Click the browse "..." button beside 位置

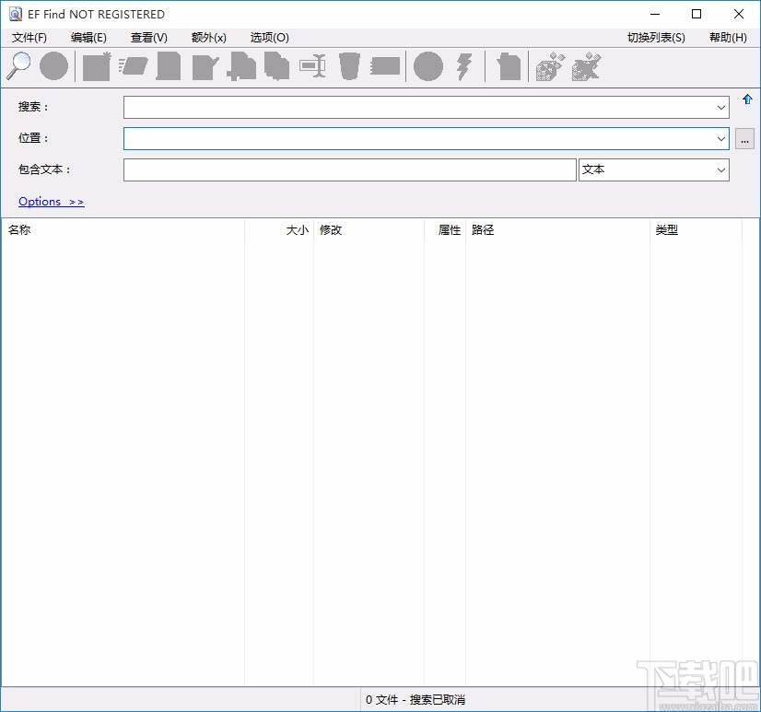(x=744, y=139)
